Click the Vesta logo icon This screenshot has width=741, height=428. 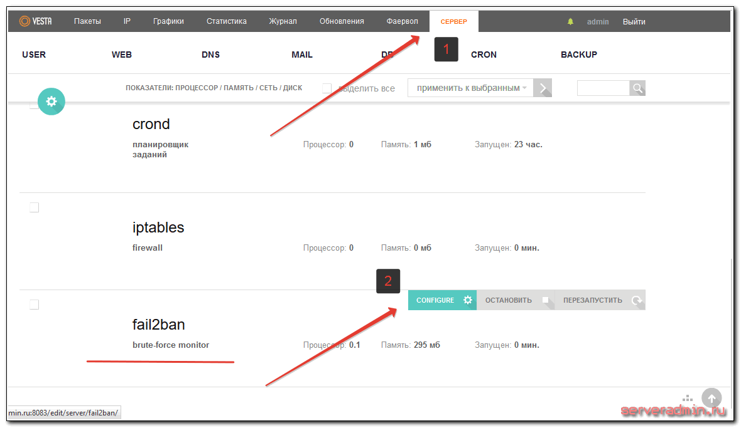24,21
